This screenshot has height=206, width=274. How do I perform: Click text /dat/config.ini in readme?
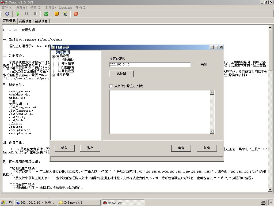[x=21, y=114]
